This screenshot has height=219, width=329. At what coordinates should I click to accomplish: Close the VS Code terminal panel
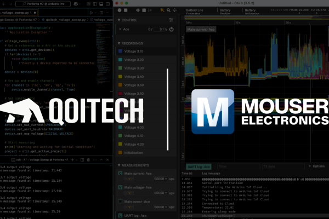click(x=107, y=160)
